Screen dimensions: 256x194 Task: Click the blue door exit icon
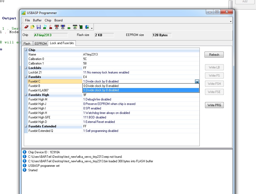point(87,27)
